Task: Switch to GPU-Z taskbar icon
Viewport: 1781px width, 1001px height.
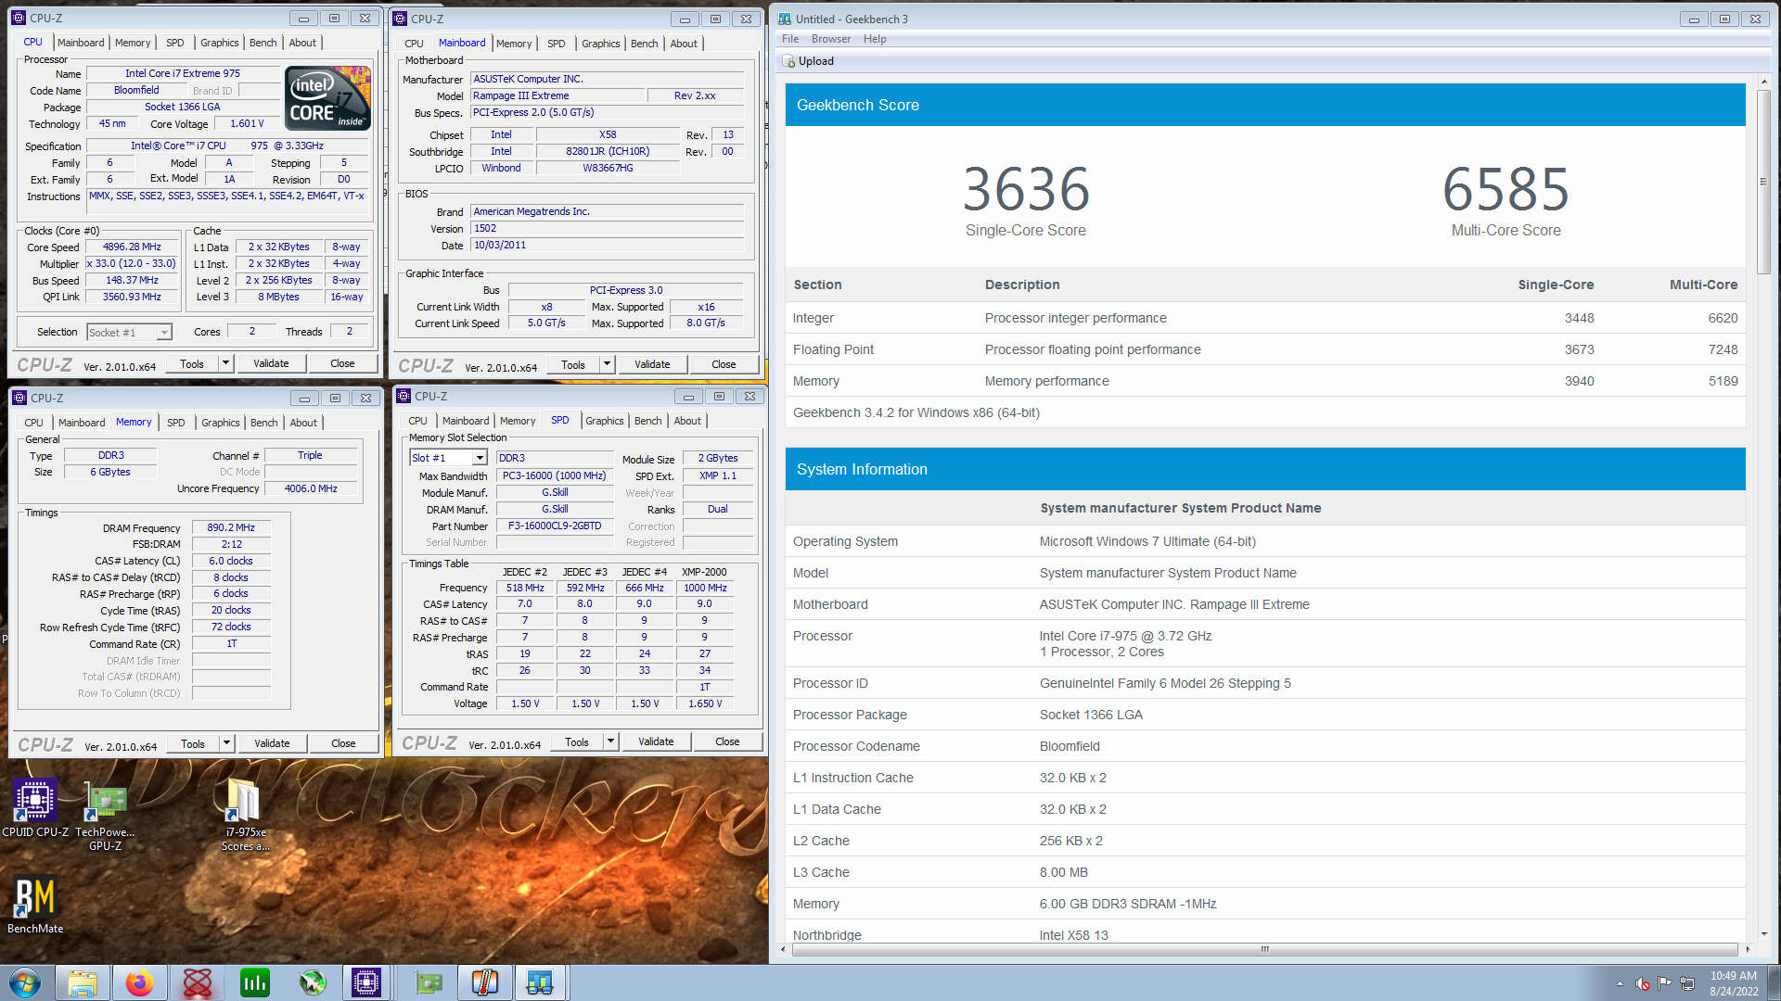Action: pyautogui.click(x=428, y=982)
